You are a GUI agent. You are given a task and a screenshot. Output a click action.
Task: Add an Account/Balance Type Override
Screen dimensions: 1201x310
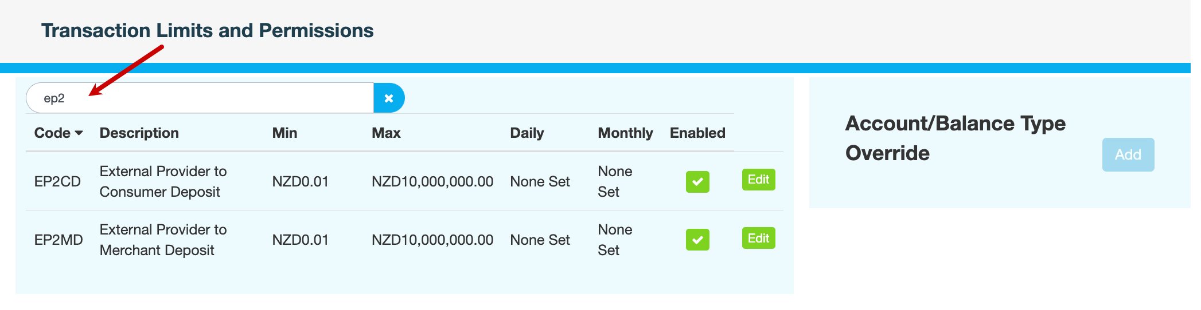point(1128,154)
